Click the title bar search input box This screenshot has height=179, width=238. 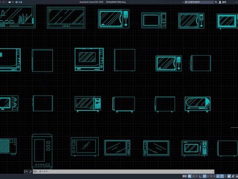coord(199,2)
